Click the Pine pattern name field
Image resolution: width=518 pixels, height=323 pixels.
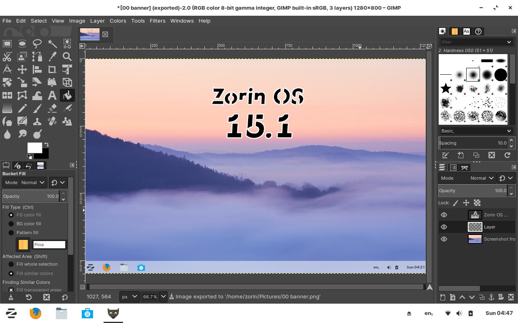coord(49,244)
